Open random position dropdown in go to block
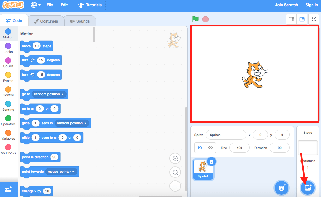This screenshot has width=321, height=197. click(x=49, y=94)
